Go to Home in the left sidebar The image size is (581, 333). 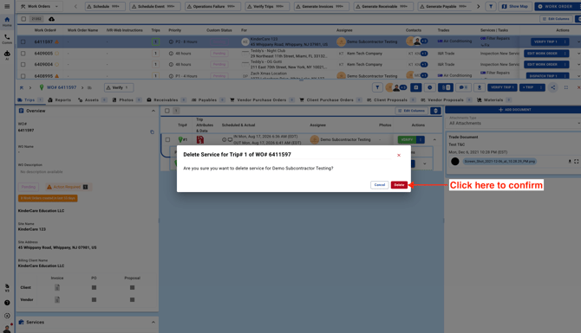click(x=7, y=22)
